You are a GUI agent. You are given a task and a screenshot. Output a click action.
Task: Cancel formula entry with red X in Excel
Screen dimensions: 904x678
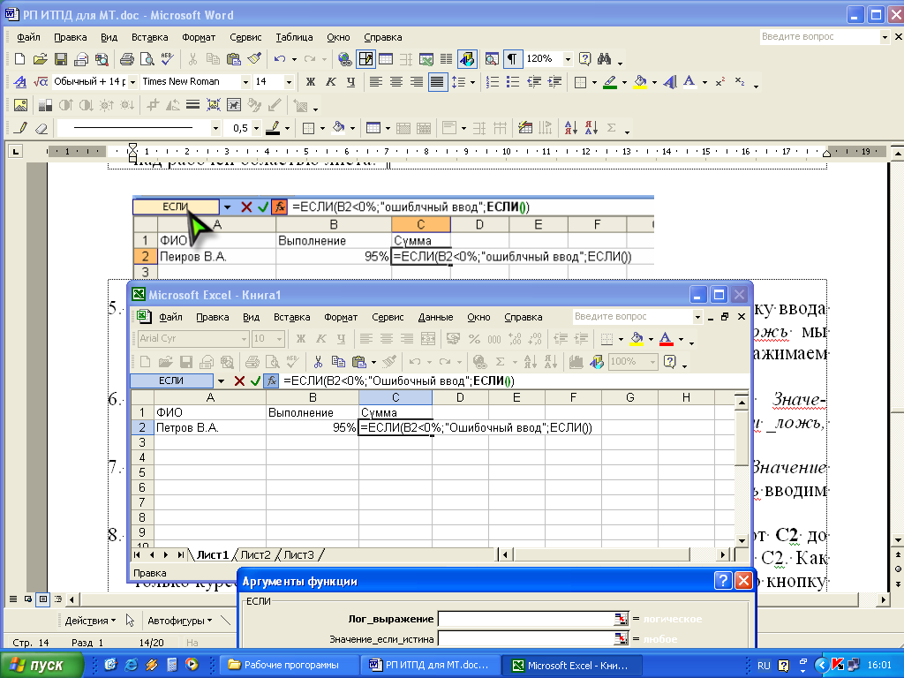(239, 380)
